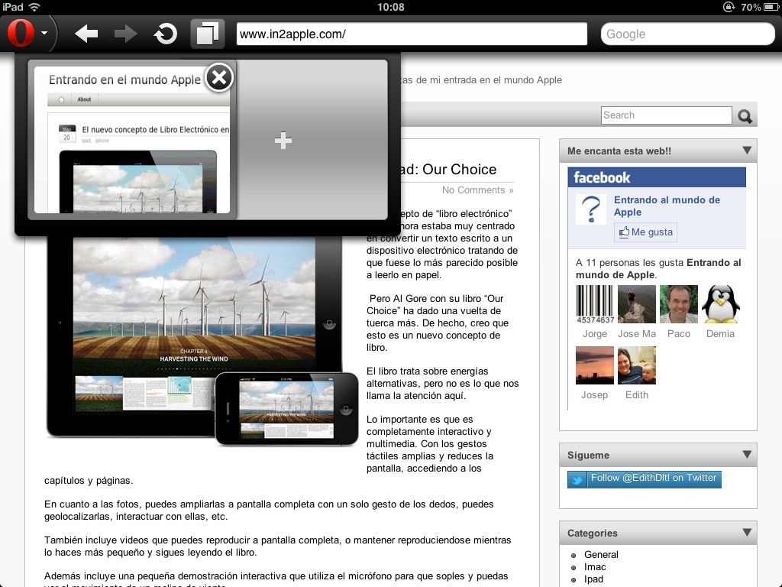Go forward with the forward arrow
782x587 pixels.
[125, 34]
